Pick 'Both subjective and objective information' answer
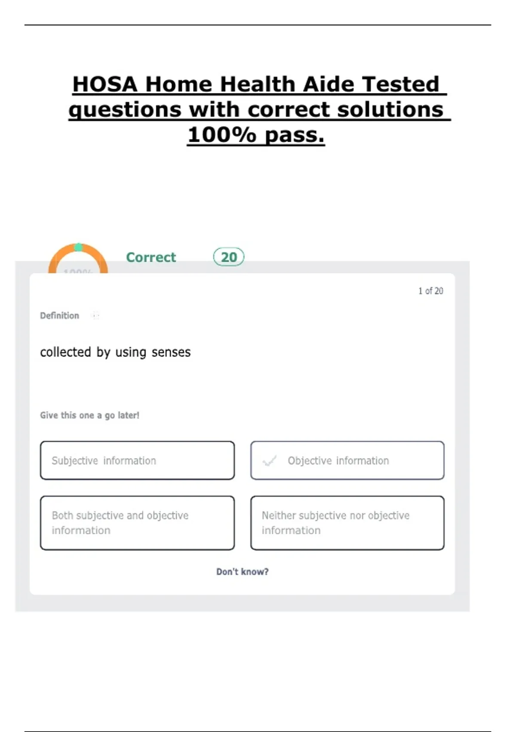This screenshot has width=516, height=732. click(137, 523)
